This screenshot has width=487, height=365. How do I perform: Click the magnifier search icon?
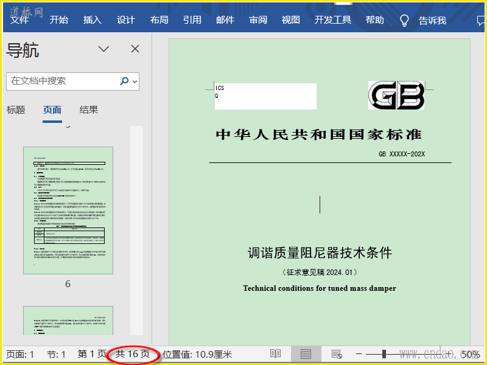click(124, 81)
